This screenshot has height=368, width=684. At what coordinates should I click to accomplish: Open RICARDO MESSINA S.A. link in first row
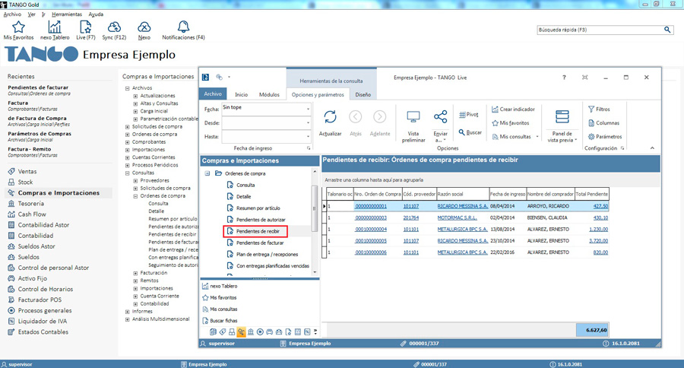[x=462, y=206]
